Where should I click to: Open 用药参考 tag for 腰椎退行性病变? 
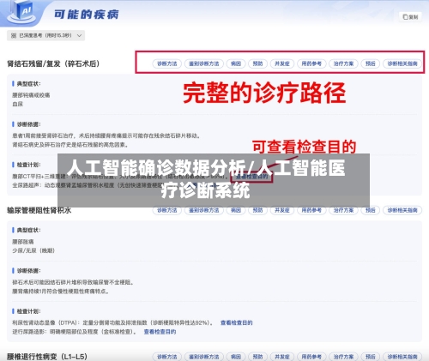(311, 357)
